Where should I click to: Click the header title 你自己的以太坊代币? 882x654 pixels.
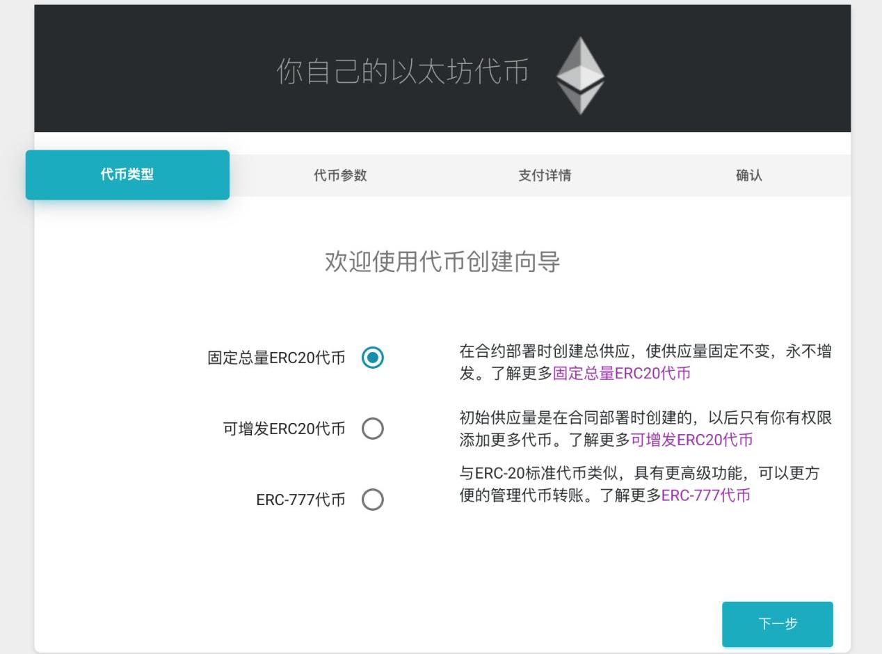(x=402, y=72)
